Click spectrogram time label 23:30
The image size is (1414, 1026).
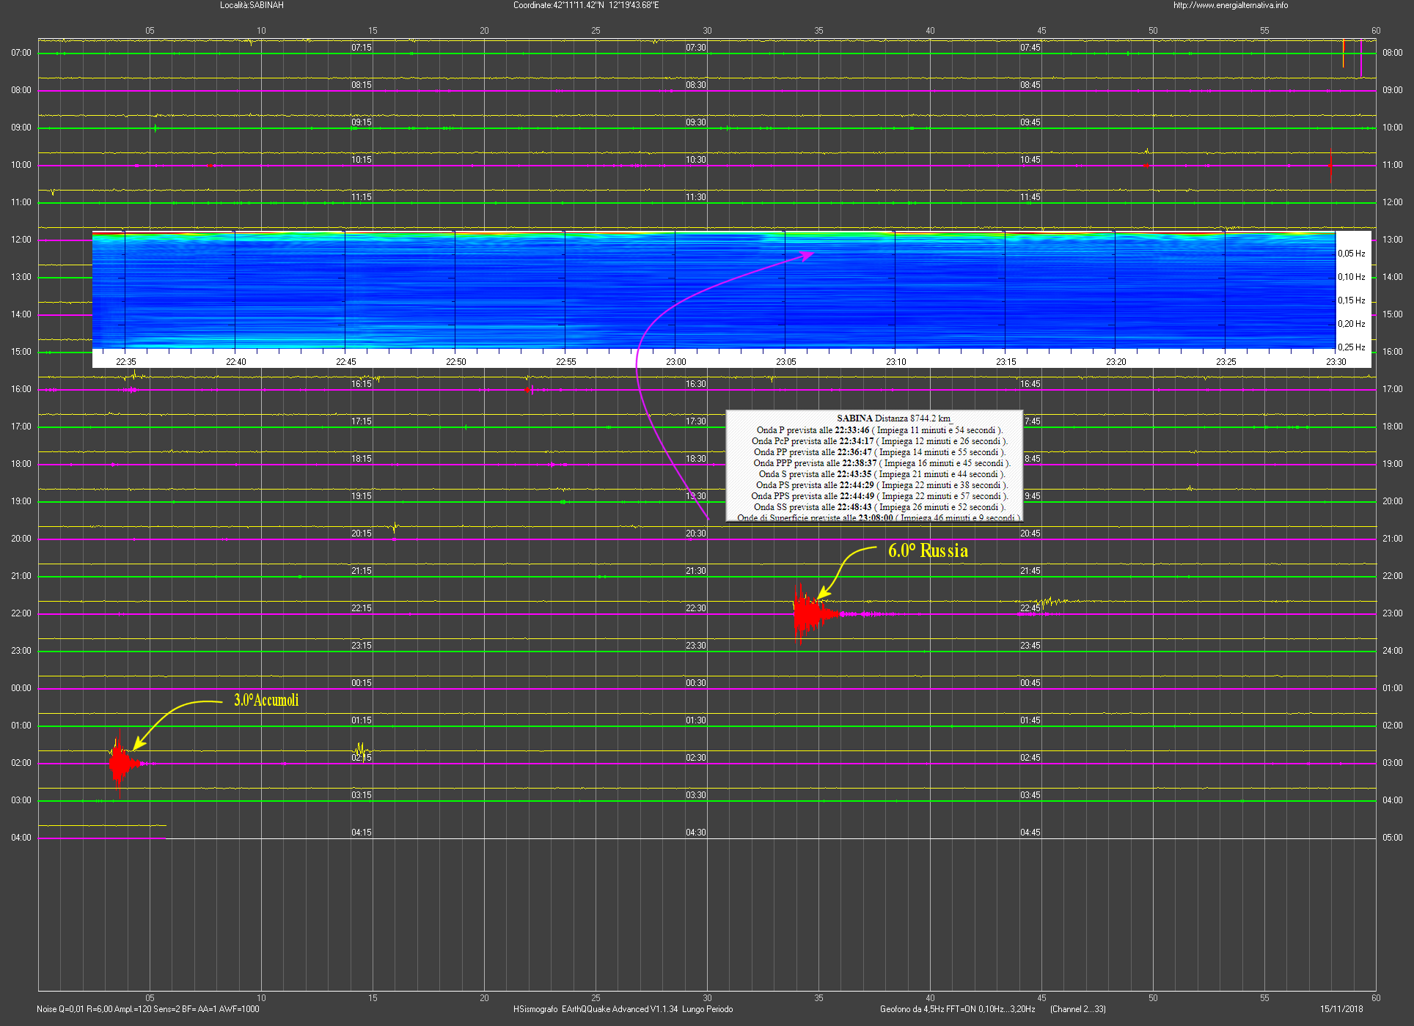[1336, 362]
